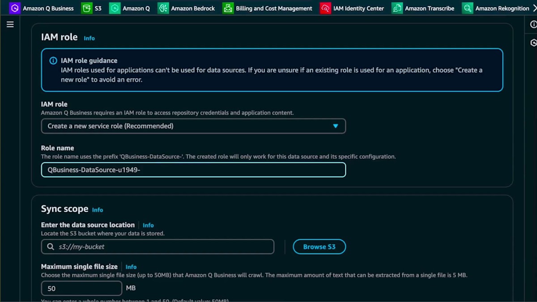537x302 pixels.
Task: Click the Amazon Q service icon
Action: tap(115, 8)
